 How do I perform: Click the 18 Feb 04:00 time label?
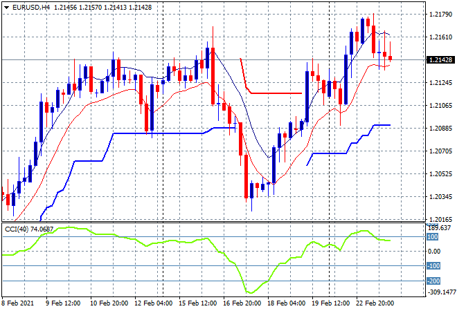click(286, 303)
